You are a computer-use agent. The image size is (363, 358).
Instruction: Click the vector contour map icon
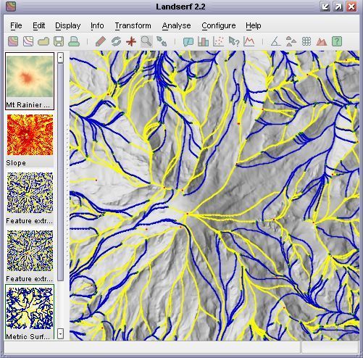[28, 41]
